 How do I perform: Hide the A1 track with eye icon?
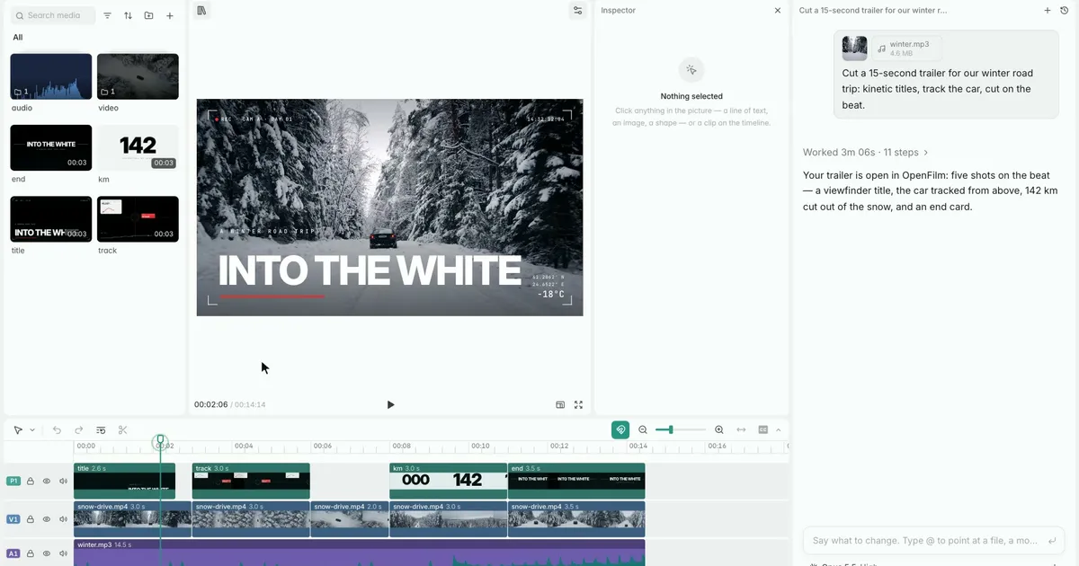tap(47, 554)
